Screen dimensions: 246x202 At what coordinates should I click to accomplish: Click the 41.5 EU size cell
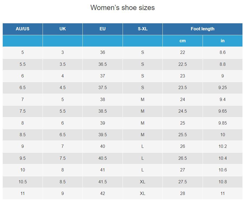[x=103, y=182]
